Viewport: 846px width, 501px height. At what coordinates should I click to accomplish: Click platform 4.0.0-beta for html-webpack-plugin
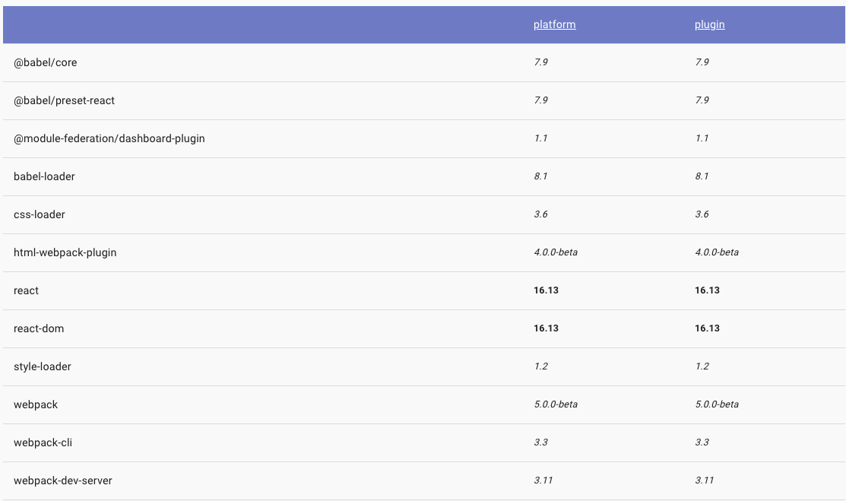[x=556, y=252]
